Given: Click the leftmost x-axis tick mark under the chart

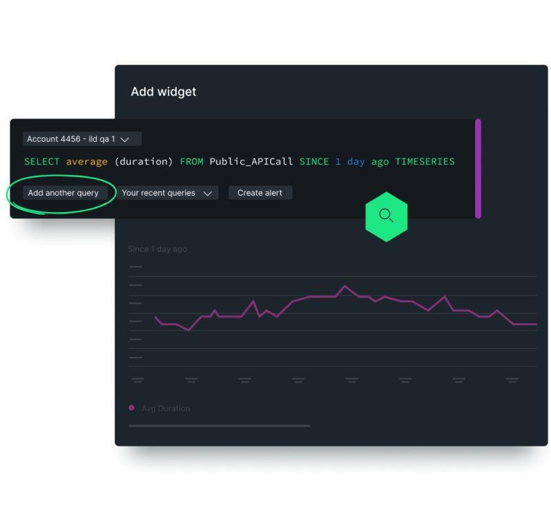Looking at the screenshot, I should tap(137, 380).
